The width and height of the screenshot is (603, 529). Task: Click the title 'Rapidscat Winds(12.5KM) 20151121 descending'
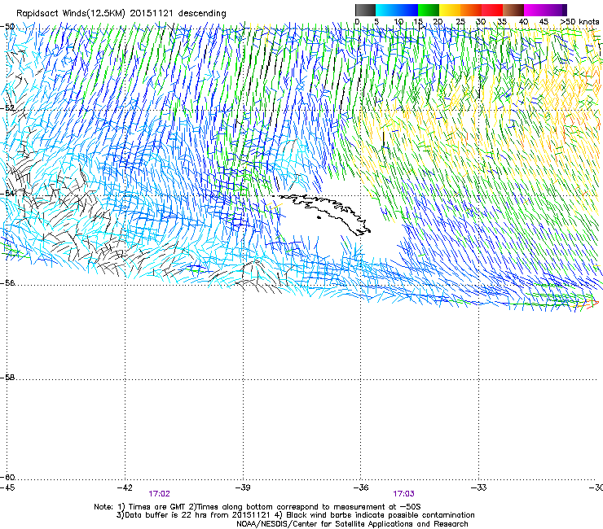pos(121,14)
